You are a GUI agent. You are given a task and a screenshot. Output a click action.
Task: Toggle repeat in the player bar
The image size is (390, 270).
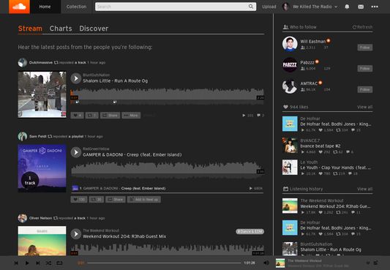point(59,263)
